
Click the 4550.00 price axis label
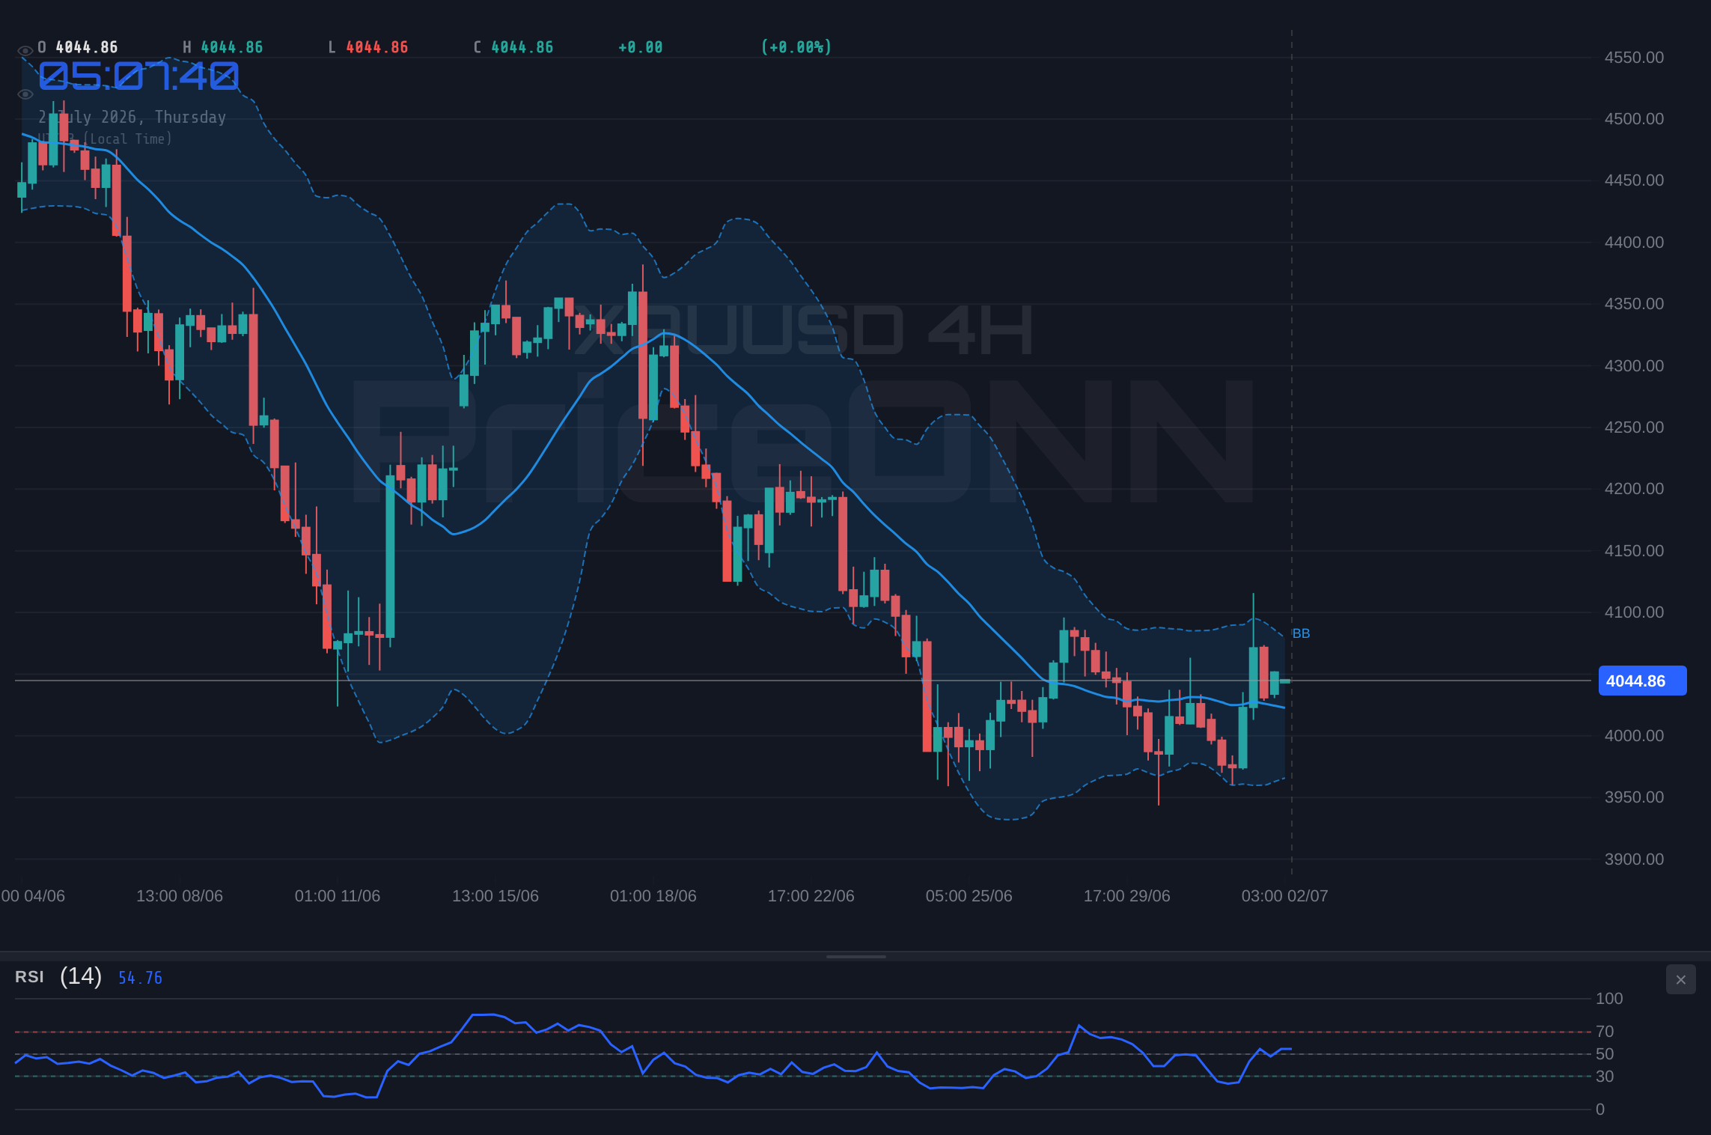click(1634, 58)
